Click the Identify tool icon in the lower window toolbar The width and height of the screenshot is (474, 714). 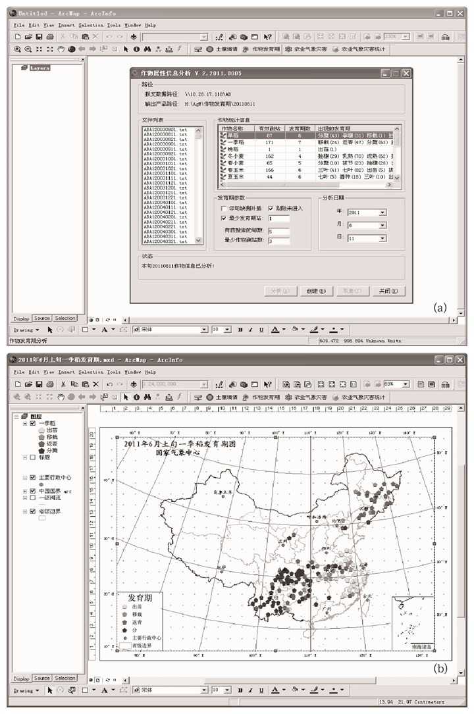click(136, 397)
